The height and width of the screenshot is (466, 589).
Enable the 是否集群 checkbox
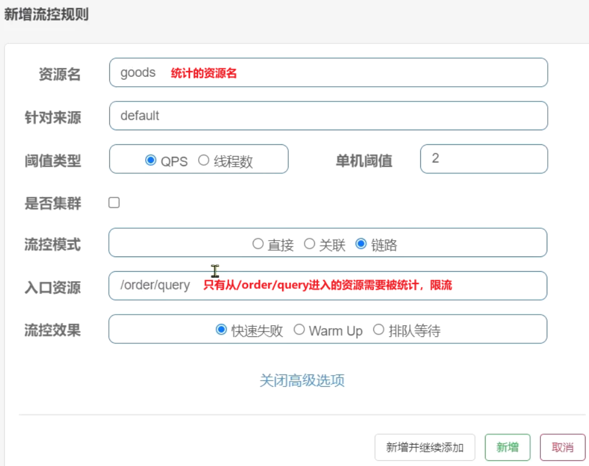pos(114,202)
